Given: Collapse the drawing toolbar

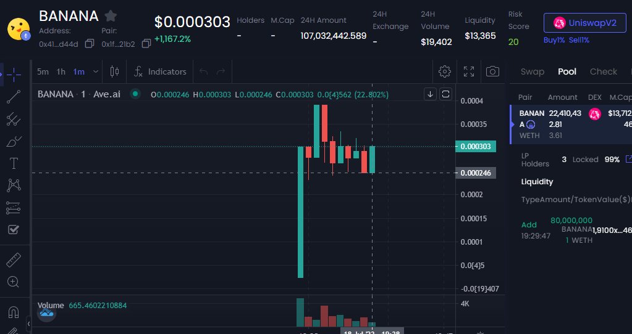Looking at the screenshot, I should [x=28, y=324].
